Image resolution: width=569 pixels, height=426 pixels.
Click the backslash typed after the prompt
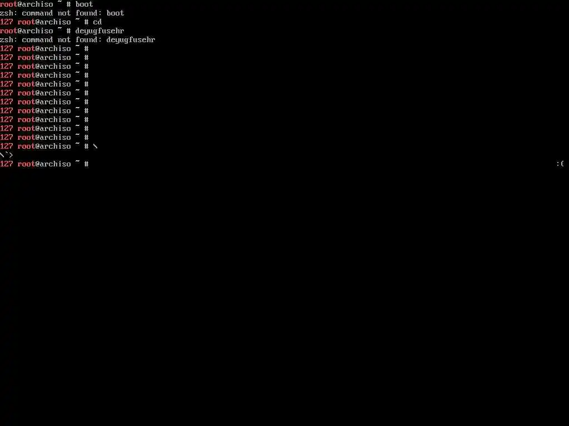tap(96, 146)
